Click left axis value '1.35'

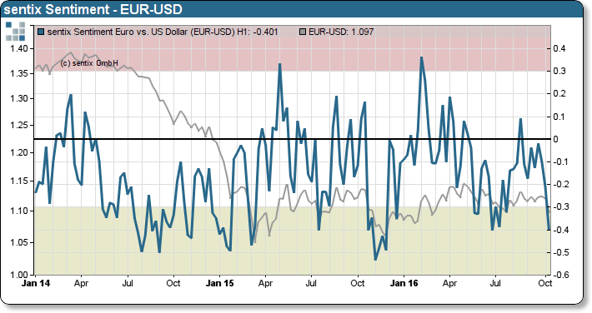click(x=19, y=72)
